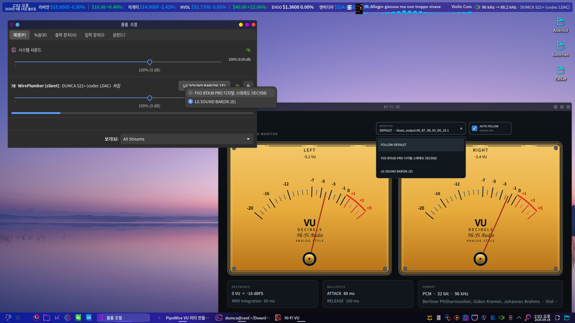Click the speaker icon in top panel
Viewport: 575px width, 323px height.
tap(477, 7)
